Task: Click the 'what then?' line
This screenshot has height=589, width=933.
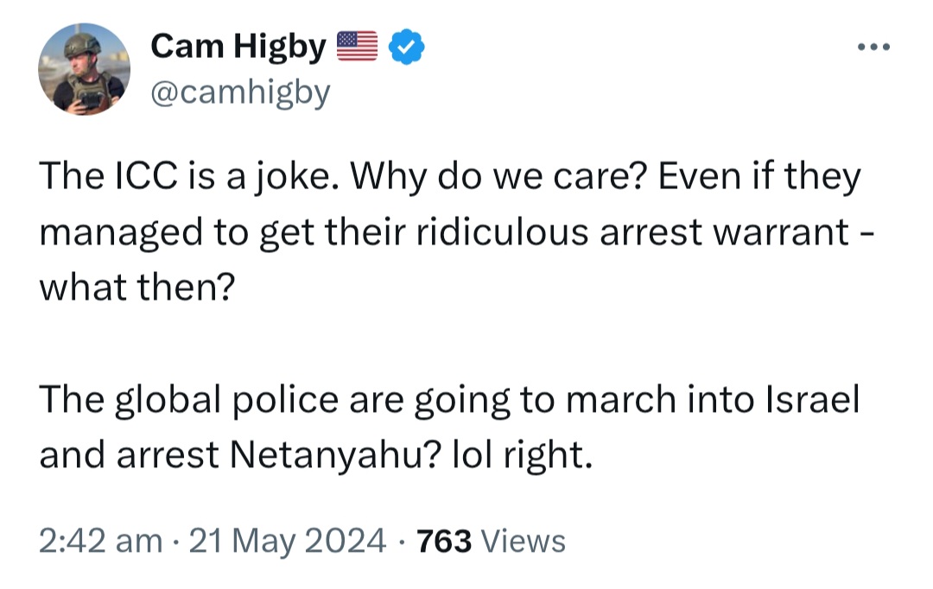Action: (137, 287)
